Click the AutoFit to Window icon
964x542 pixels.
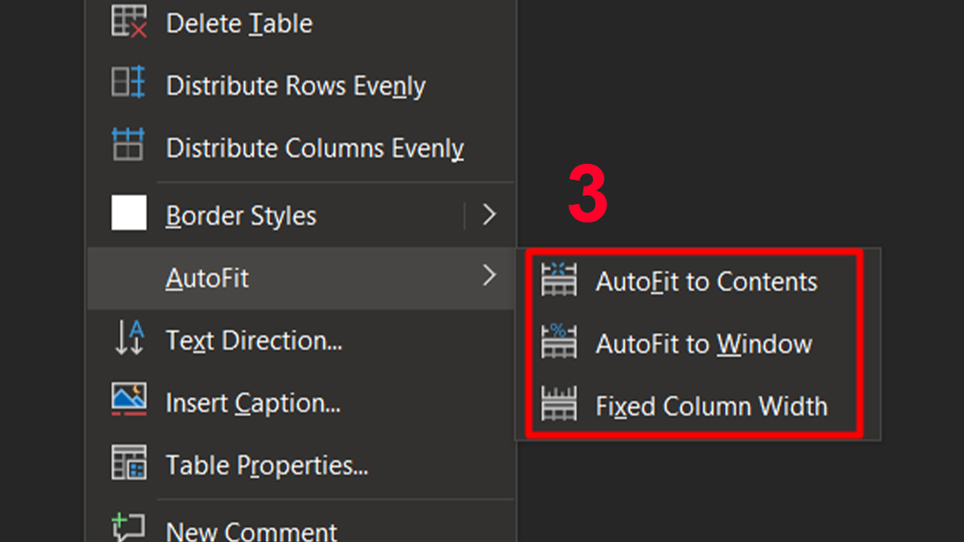pyautogui.click(x=559, y=342)
